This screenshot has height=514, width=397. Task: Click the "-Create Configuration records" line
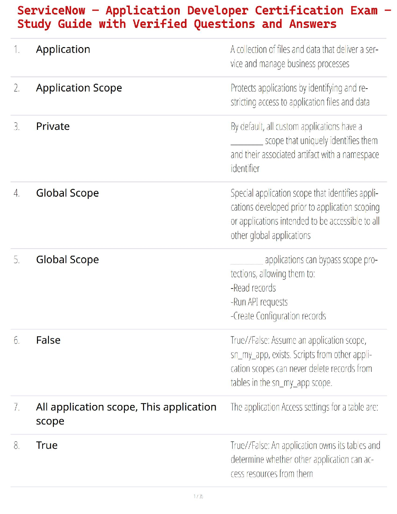(278, 316)
